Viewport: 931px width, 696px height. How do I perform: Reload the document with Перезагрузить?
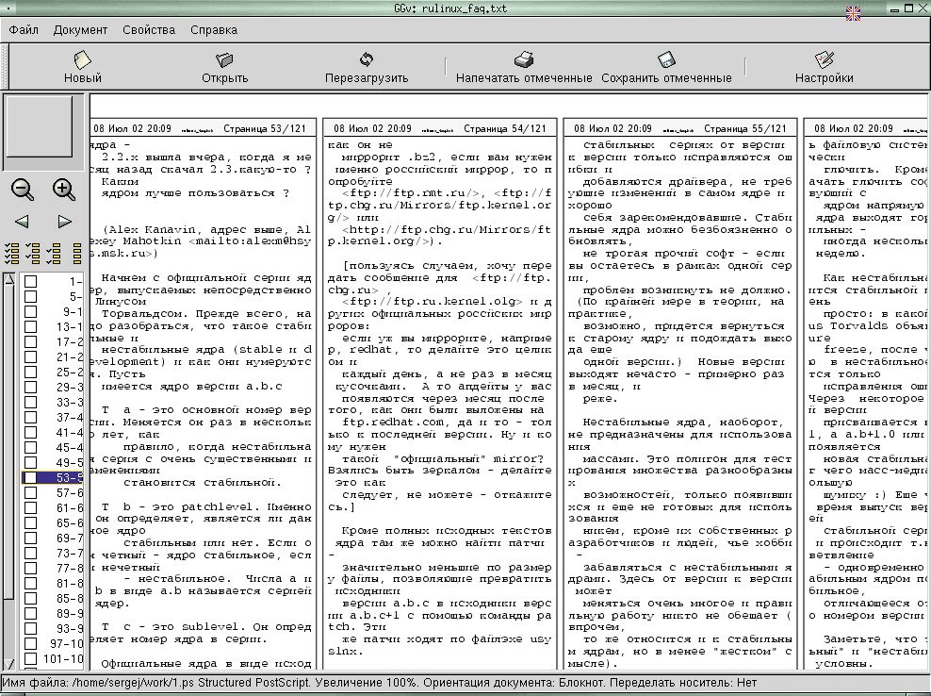tap(367, 59)
